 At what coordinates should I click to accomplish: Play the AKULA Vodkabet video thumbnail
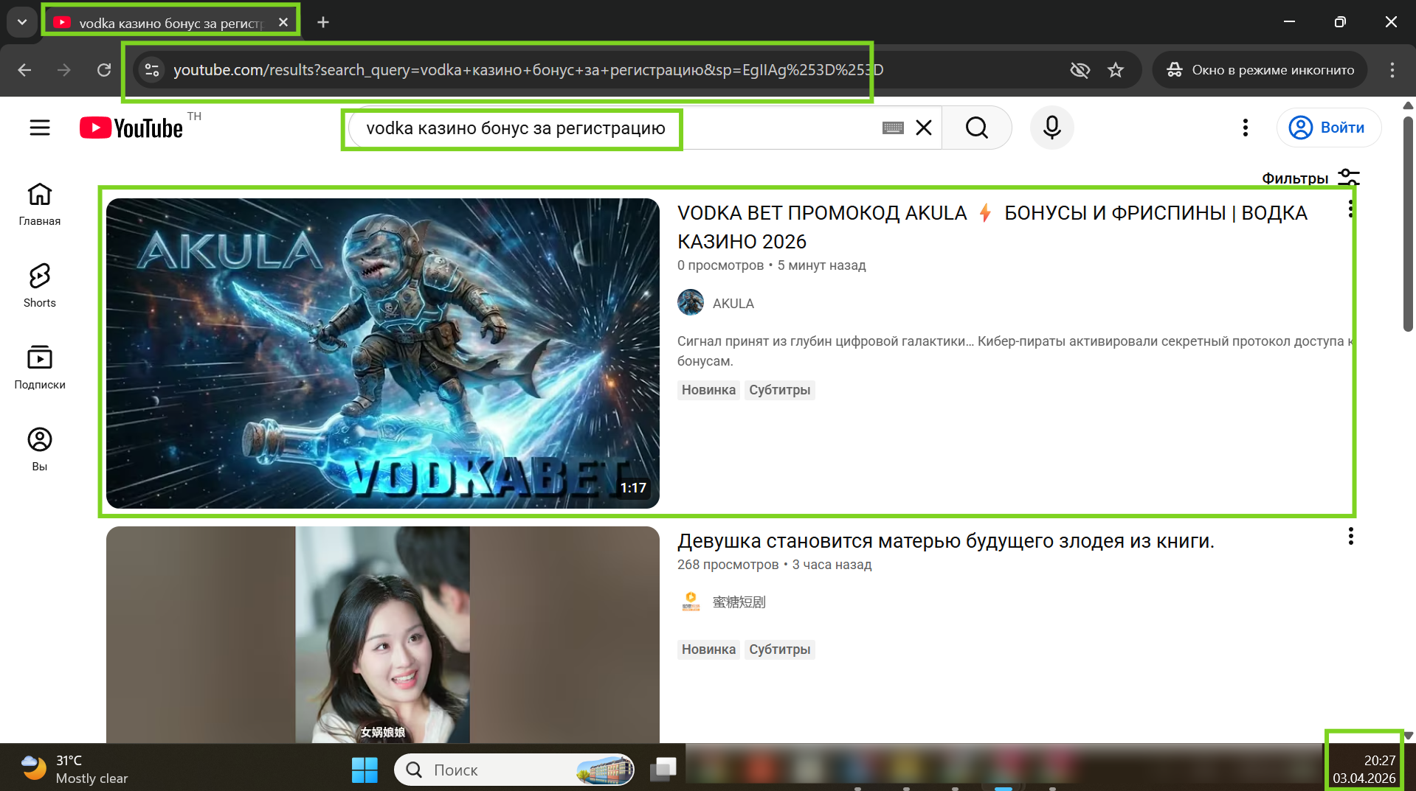point(382,353)
